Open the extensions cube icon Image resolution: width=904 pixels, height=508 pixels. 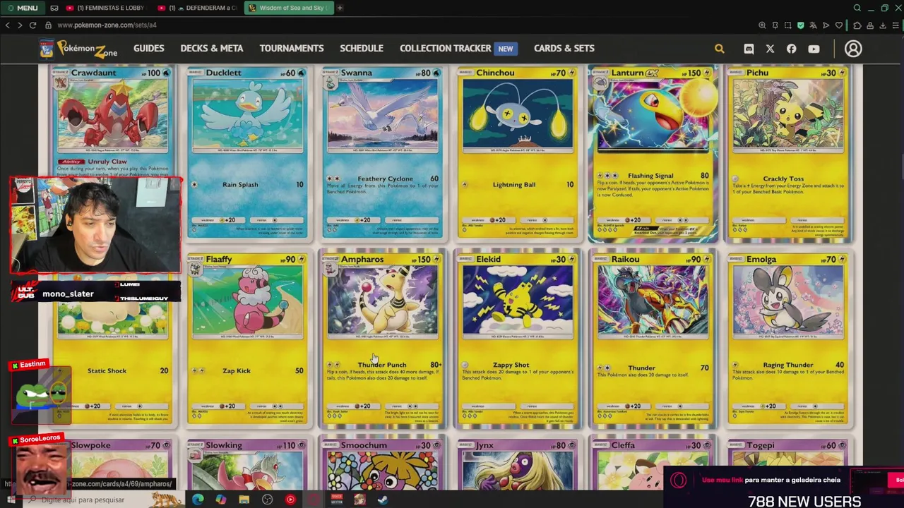tap(857, 25)
